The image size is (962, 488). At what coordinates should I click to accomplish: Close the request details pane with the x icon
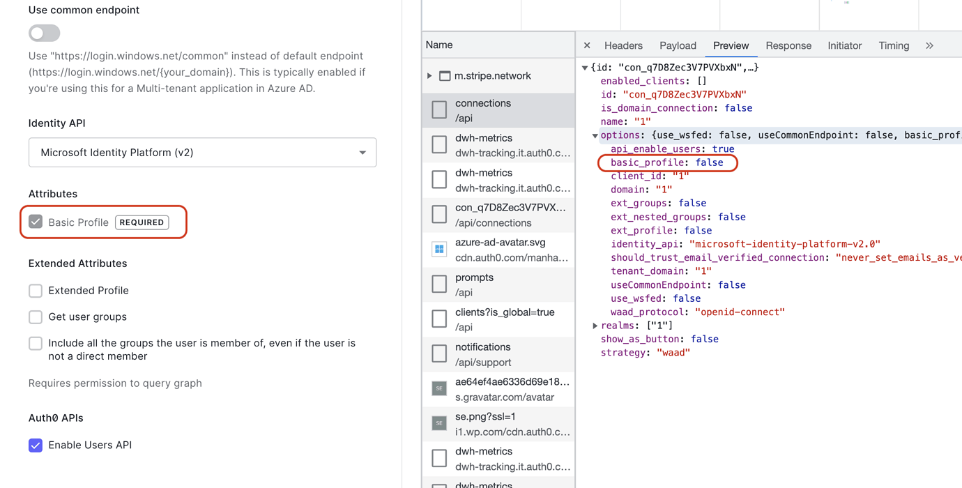[x=586, y=45]
